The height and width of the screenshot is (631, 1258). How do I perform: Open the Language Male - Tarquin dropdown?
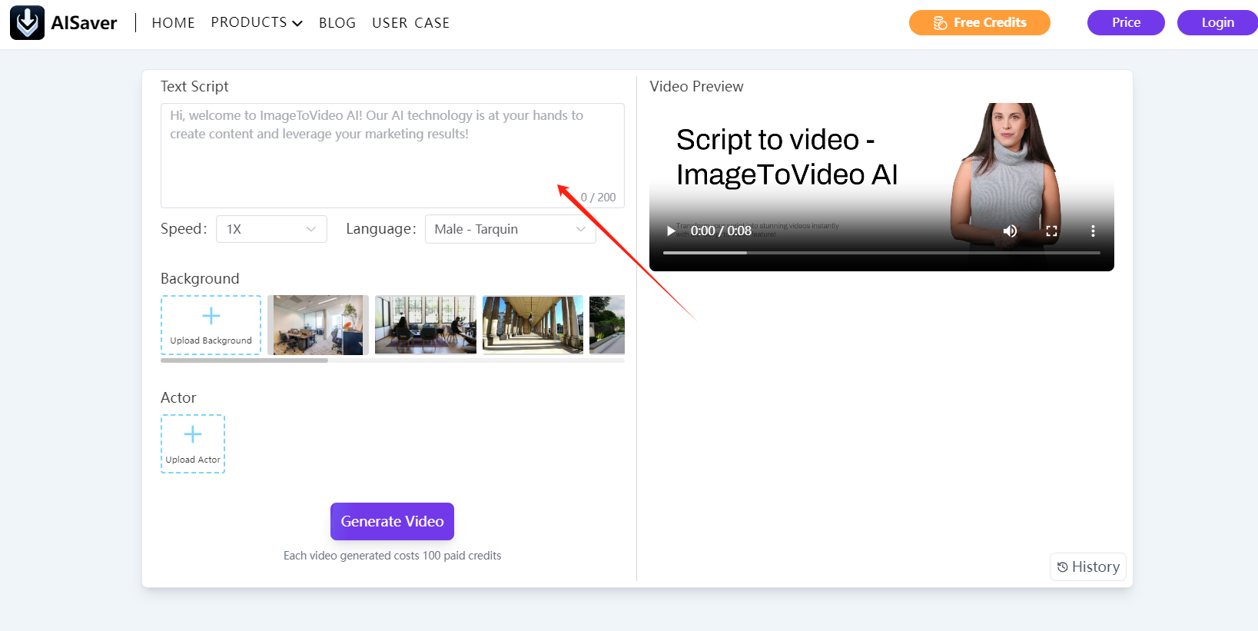tap(510, 229)
